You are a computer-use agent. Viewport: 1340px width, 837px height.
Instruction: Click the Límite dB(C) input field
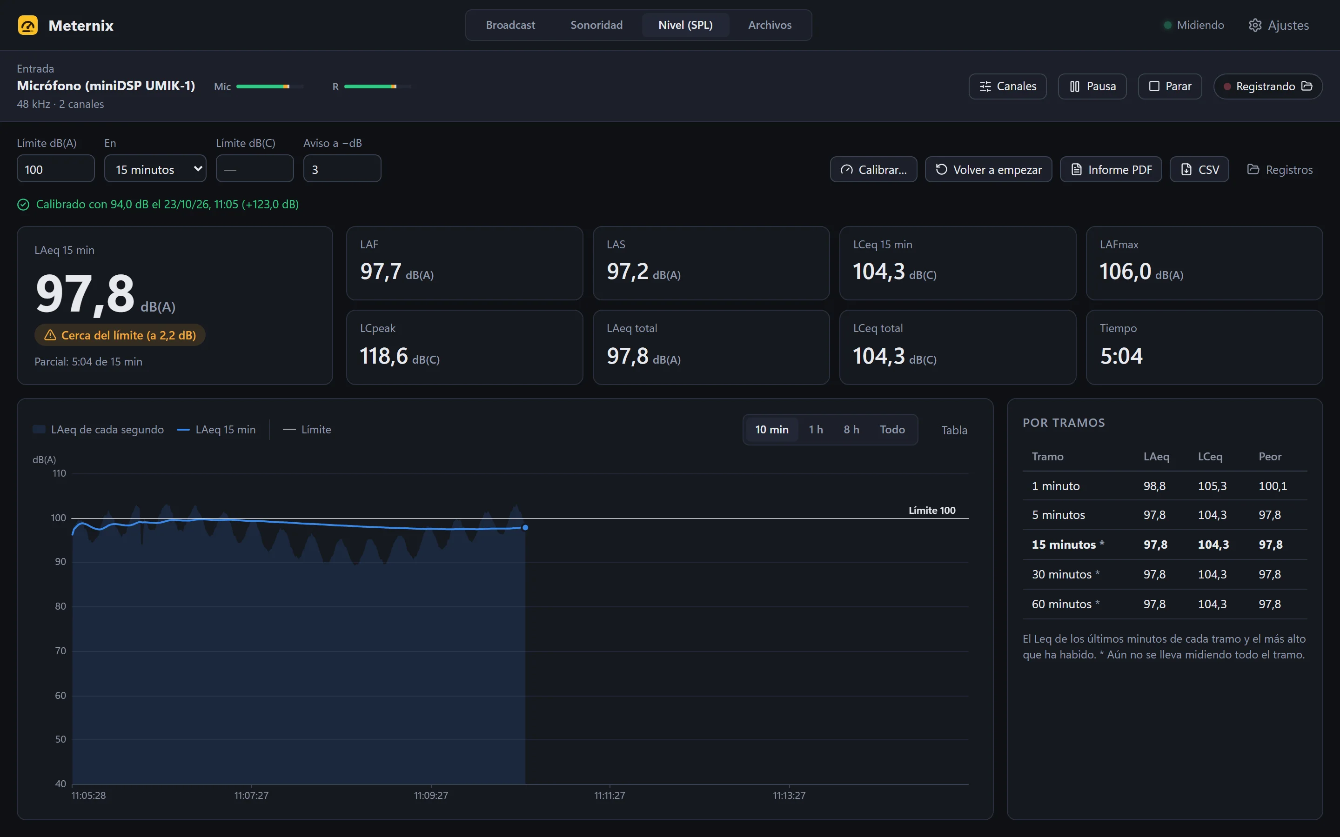(255, 169)
